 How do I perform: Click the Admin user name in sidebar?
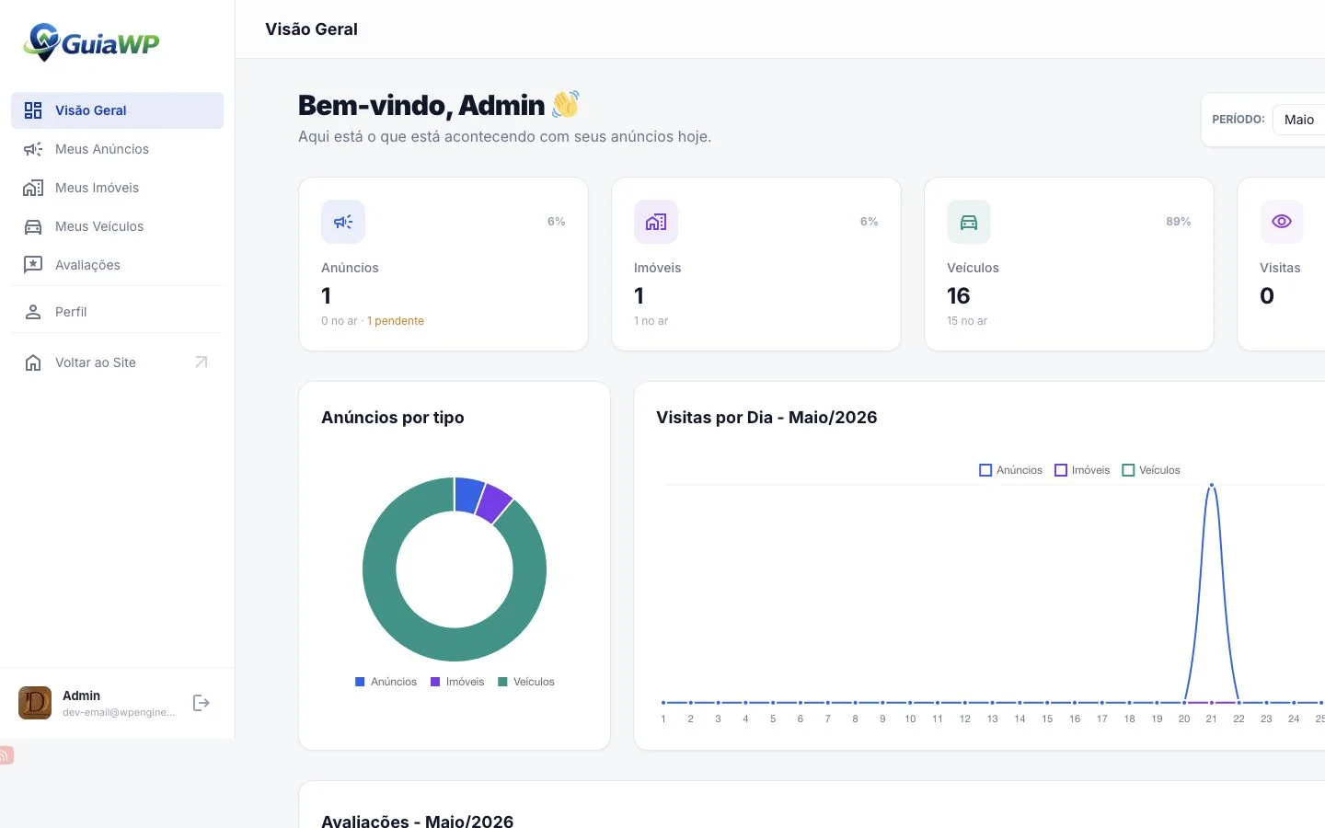81,696
